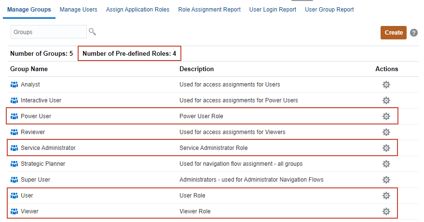Screen dimensions: 424x222
Task: Open actions gear for Super User
Action: (386, 180)
